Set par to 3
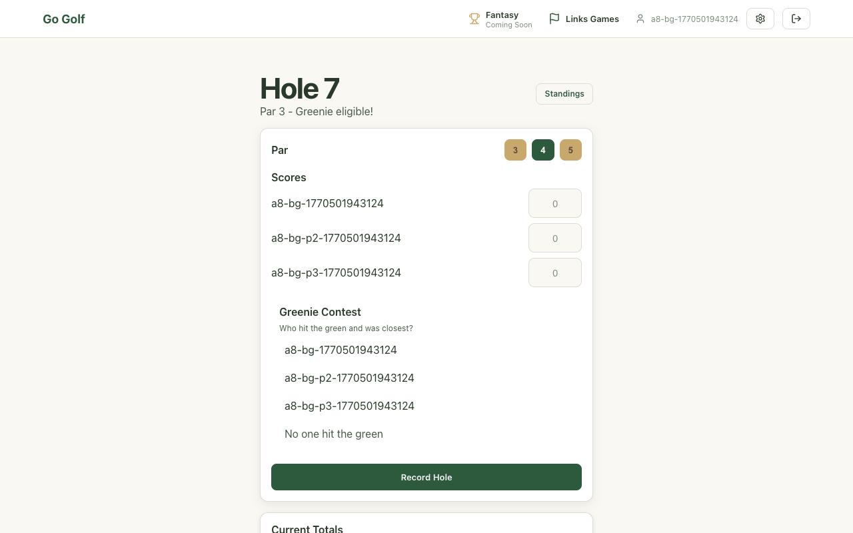Viewport: 853px width, 533px height. click(x=515, y=150)
